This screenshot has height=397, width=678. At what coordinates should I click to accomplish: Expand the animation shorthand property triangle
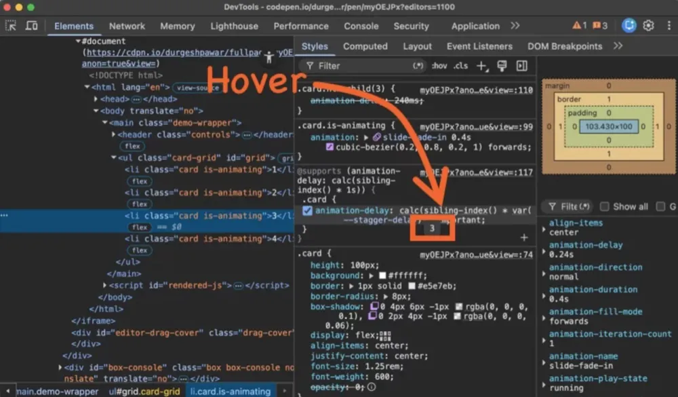[x=366, y=137]
